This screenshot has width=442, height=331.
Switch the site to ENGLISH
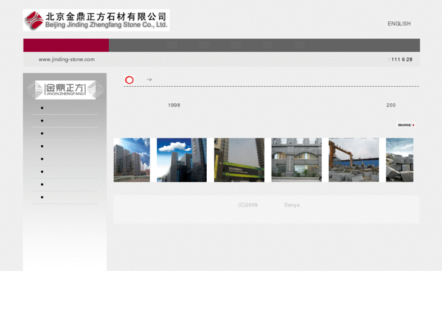click(x=399, y=24)
